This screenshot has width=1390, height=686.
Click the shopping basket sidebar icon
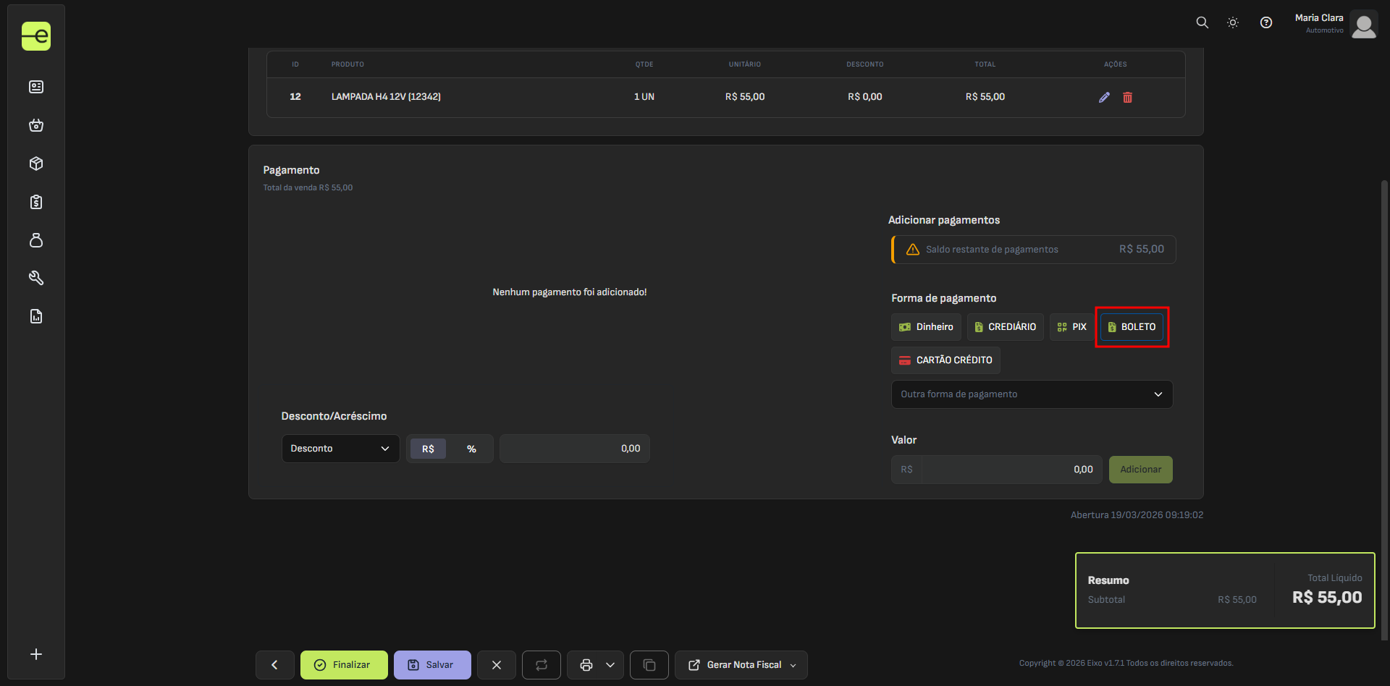click(x=36, y=125)
